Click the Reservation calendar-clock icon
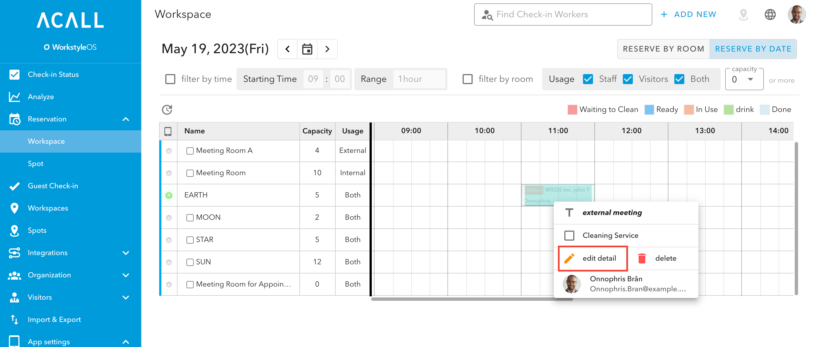This screenshot has height=347, width=817. tap(14, 119)
